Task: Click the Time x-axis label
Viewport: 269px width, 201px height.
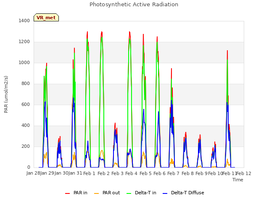Action: [238, 180]
